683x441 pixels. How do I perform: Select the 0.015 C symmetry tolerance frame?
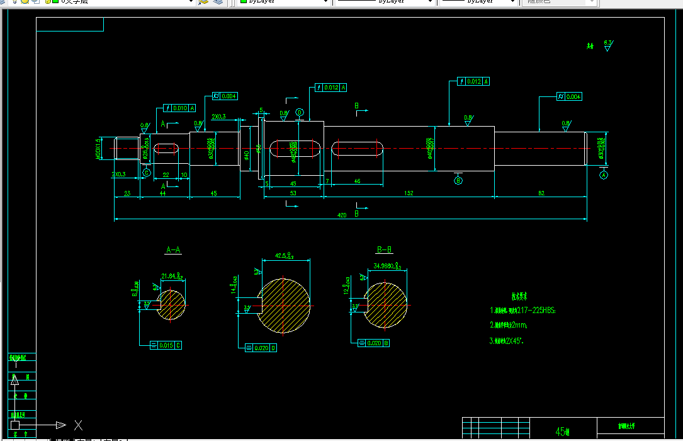tap(166, 345)
